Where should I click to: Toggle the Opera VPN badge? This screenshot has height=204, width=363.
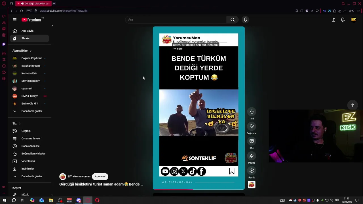[x=29, y=11]
